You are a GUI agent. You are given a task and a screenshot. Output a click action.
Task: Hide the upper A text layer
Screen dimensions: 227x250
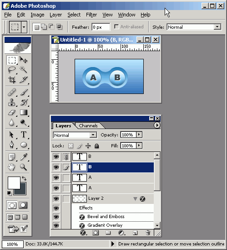56,177
